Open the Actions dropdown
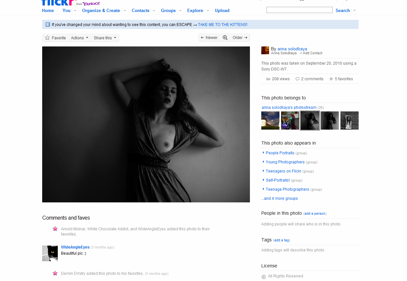Image resolution: width=407 pixels, height=281 pixels. point(80,38)
